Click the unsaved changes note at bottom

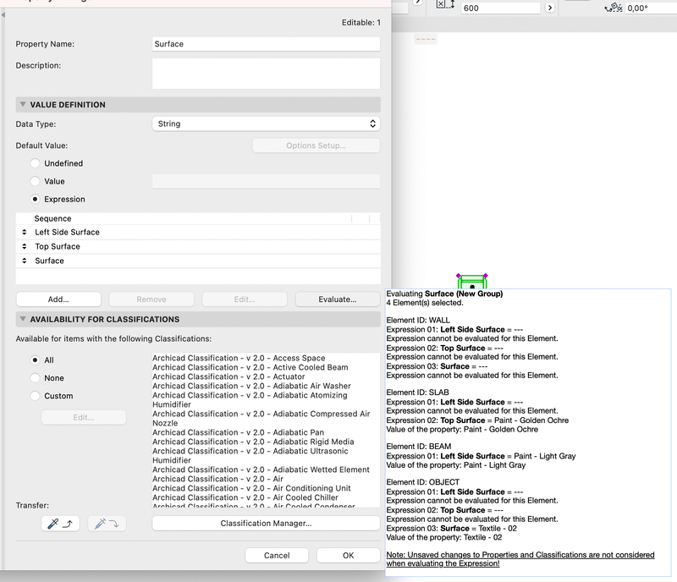click(x=520, y=559)
